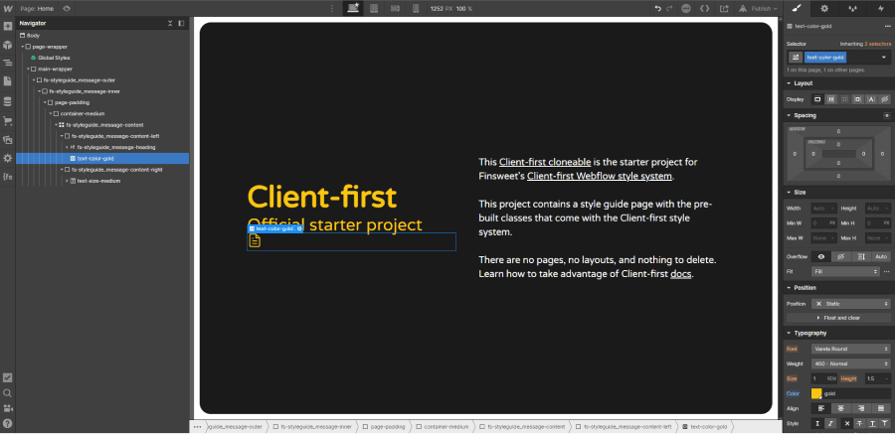Open the video tutorials camera icon
Viewport: 895px width, 434px height.
7,408
